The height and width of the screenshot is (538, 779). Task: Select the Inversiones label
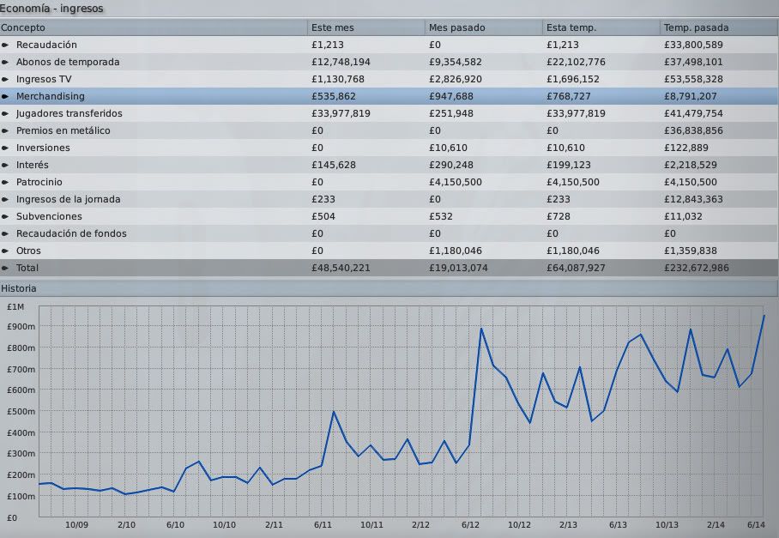pos(43,148)
